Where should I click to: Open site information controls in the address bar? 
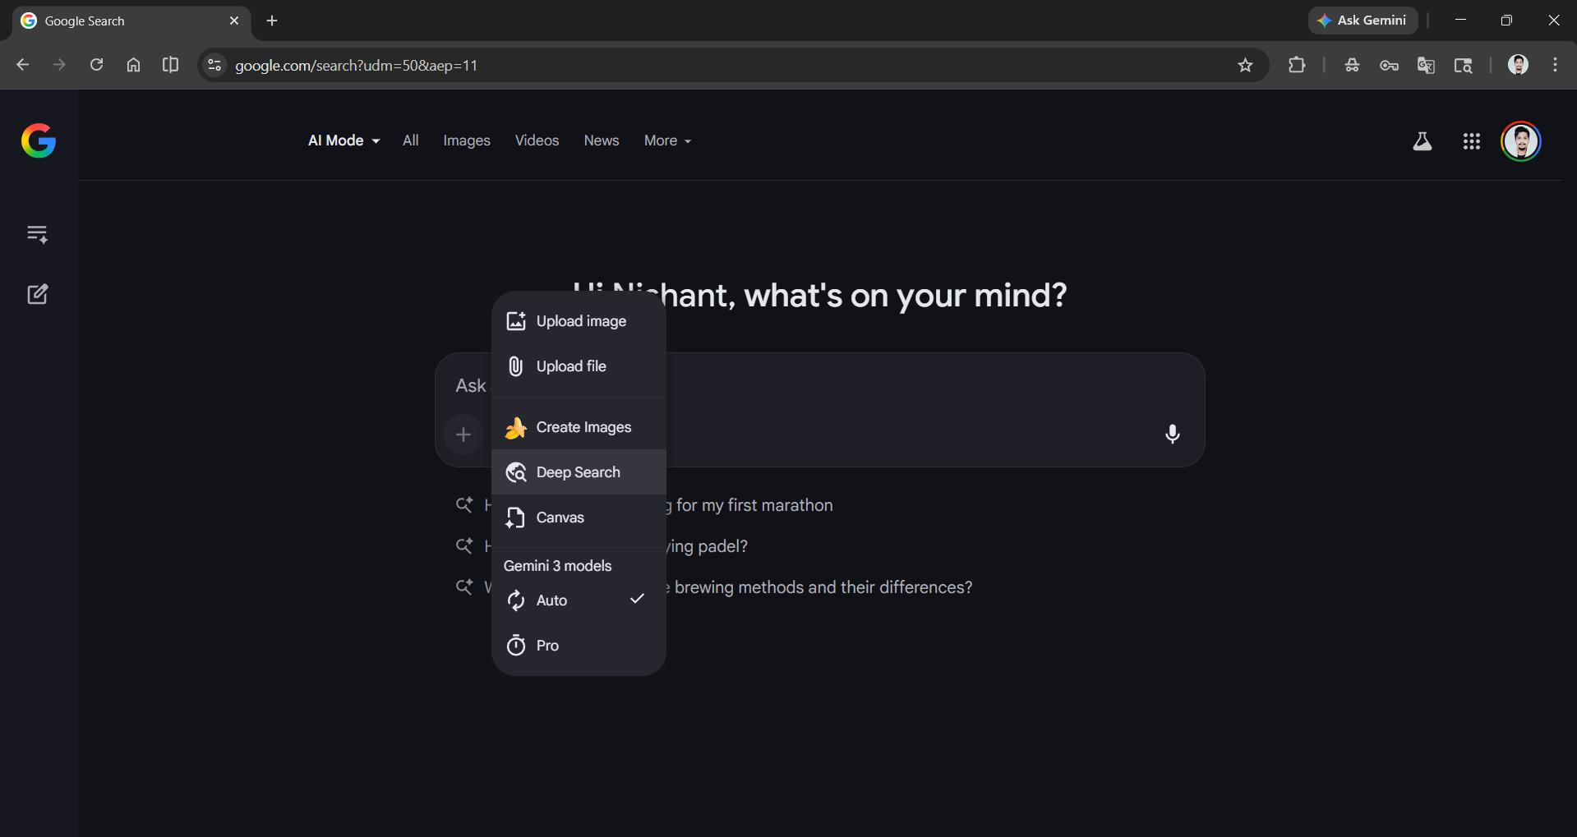click(214, 65)
